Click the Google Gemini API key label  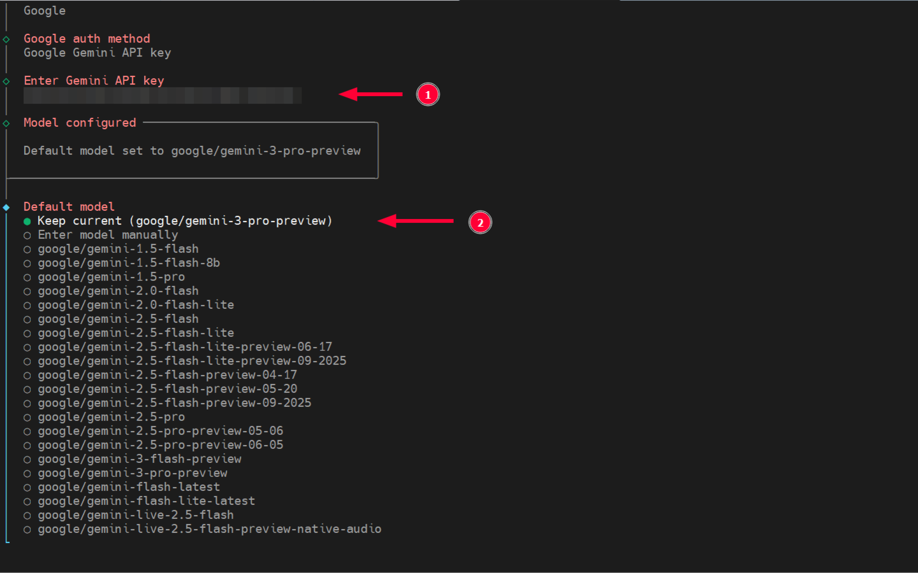97,52
